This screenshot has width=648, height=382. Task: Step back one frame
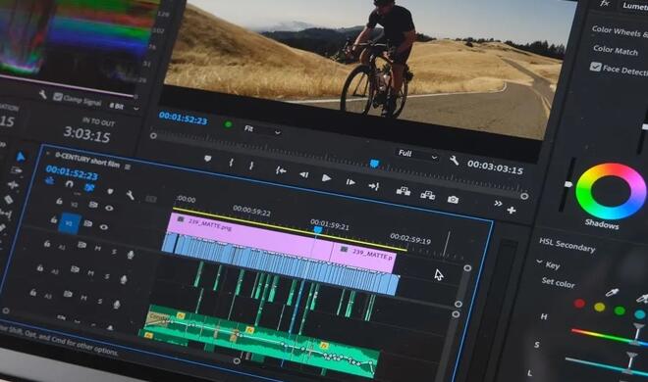[x=304, y=174]
